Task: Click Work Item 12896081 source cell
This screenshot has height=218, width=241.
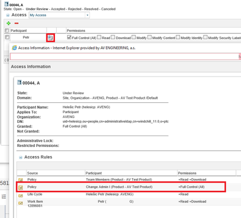Action: coord(35,204)
